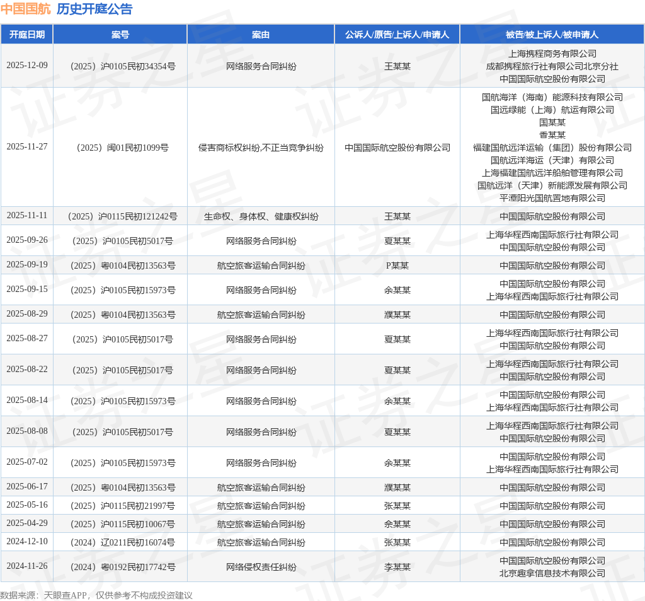This screenshot has width=645, height=601.
Task: Click defendant 北京趣拿信息技术有限公司
Action: [x=552, y=573]
